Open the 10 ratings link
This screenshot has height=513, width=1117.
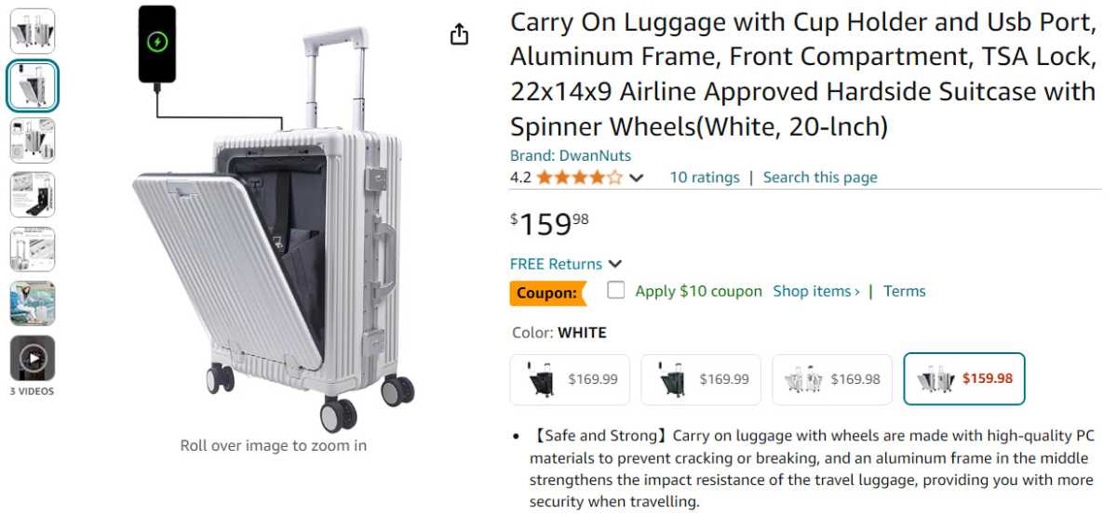[705, 178]
